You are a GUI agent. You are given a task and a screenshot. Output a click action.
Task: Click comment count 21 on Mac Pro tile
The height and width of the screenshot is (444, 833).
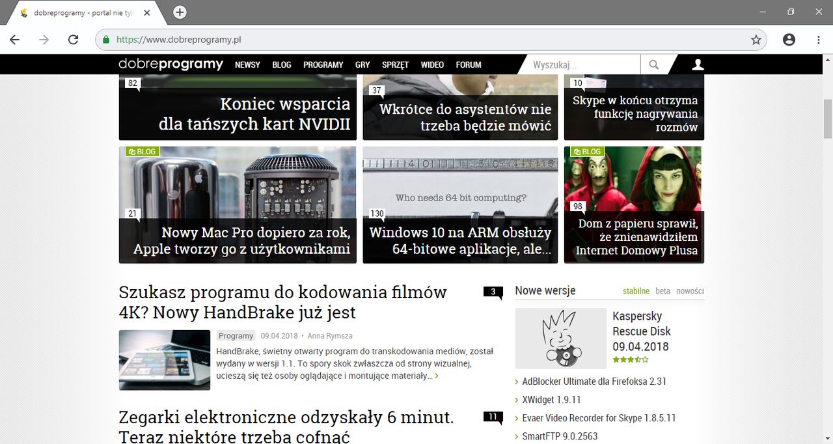132,214
